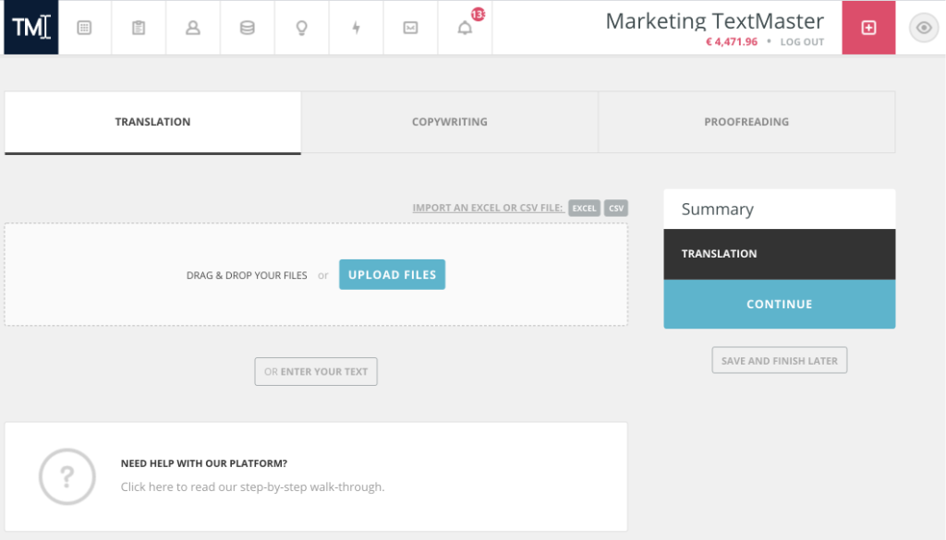
Task: Open the dashboard grid icon
Action: pyautogui.click(x=84, y=27)
